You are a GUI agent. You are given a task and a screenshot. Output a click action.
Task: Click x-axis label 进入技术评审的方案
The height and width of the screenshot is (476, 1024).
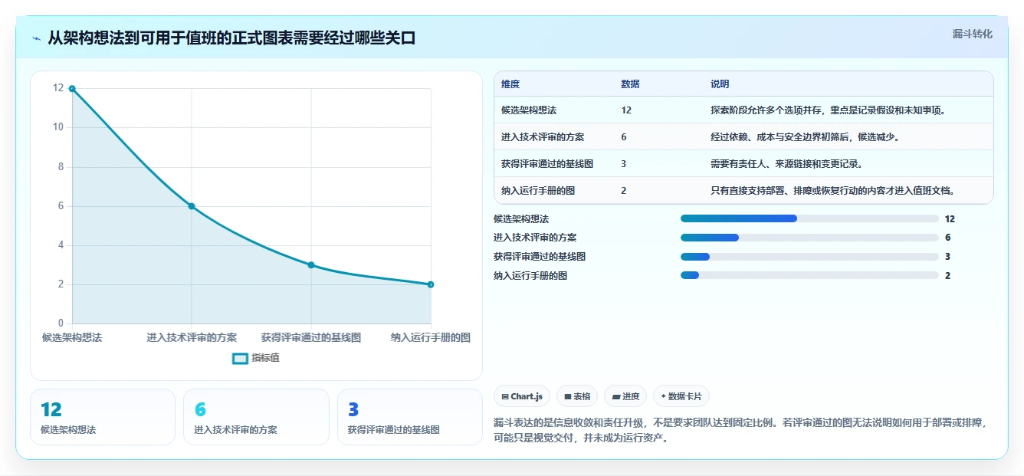tap(192, 337)
